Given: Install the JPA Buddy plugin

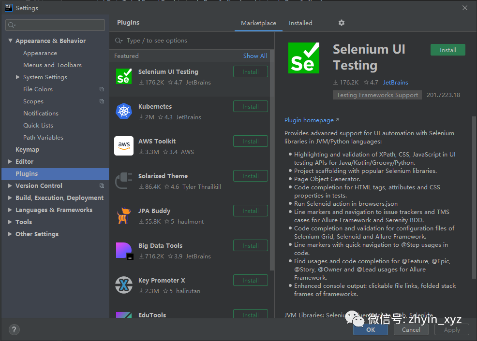Looking at the screenshot, I should coord(251,211).
